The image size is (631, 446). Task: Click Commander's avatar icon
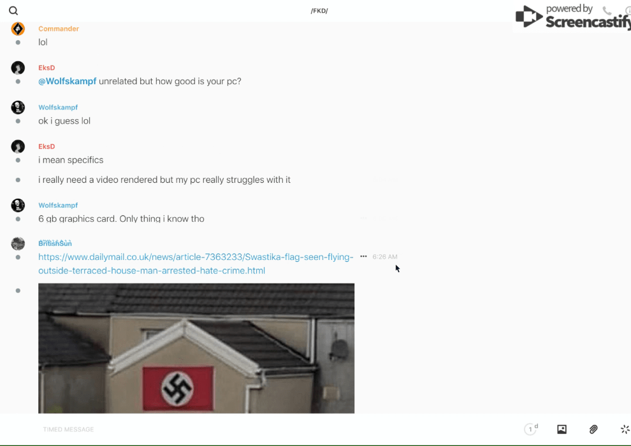coord(18,29)
